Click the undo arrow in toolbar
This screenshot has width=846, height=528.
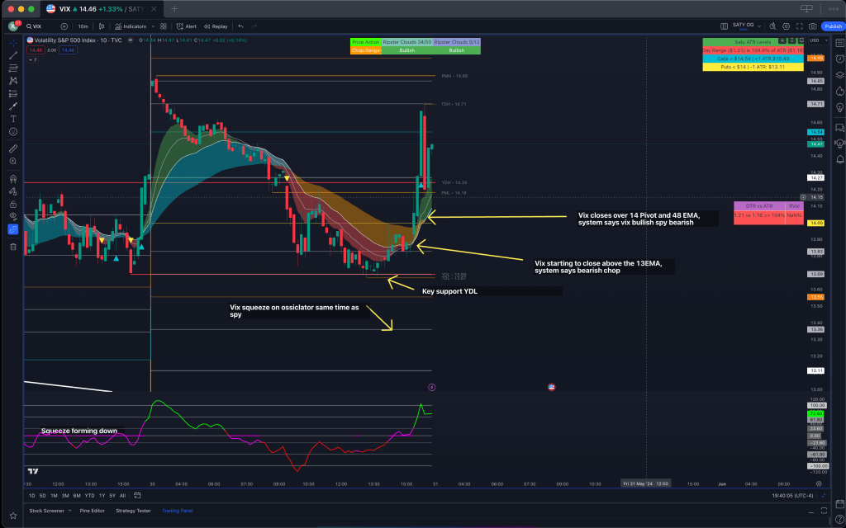pos(240,26)
